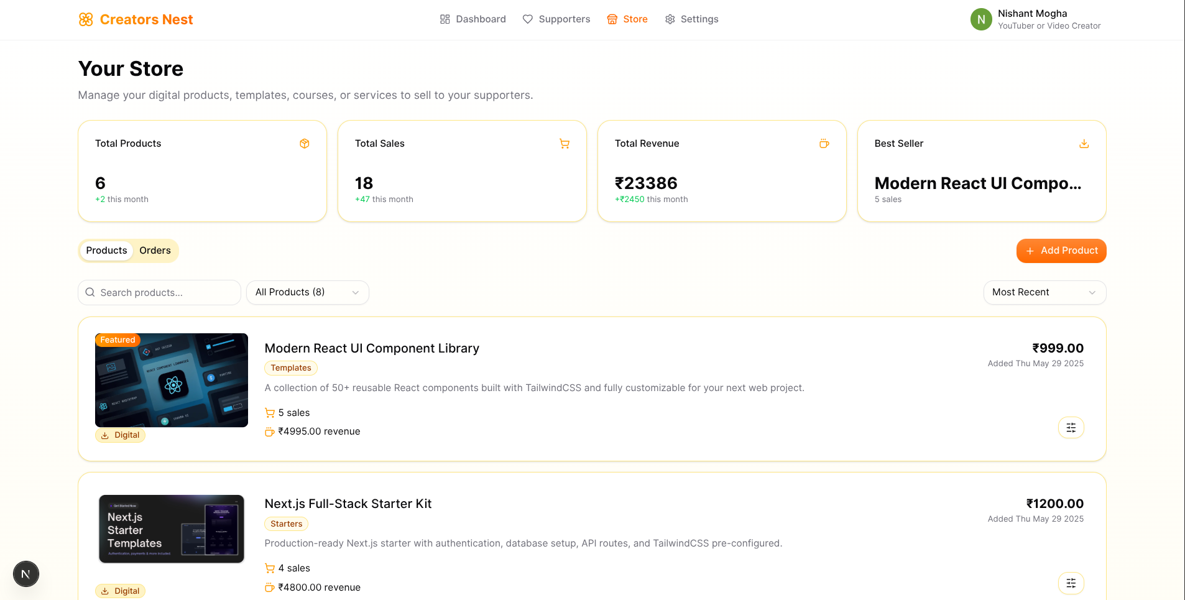The width and height of the screenshot is (1185, 600).
Task: Click the Modern React UI Compo... best seller text
Action: [x=978, y=183]
